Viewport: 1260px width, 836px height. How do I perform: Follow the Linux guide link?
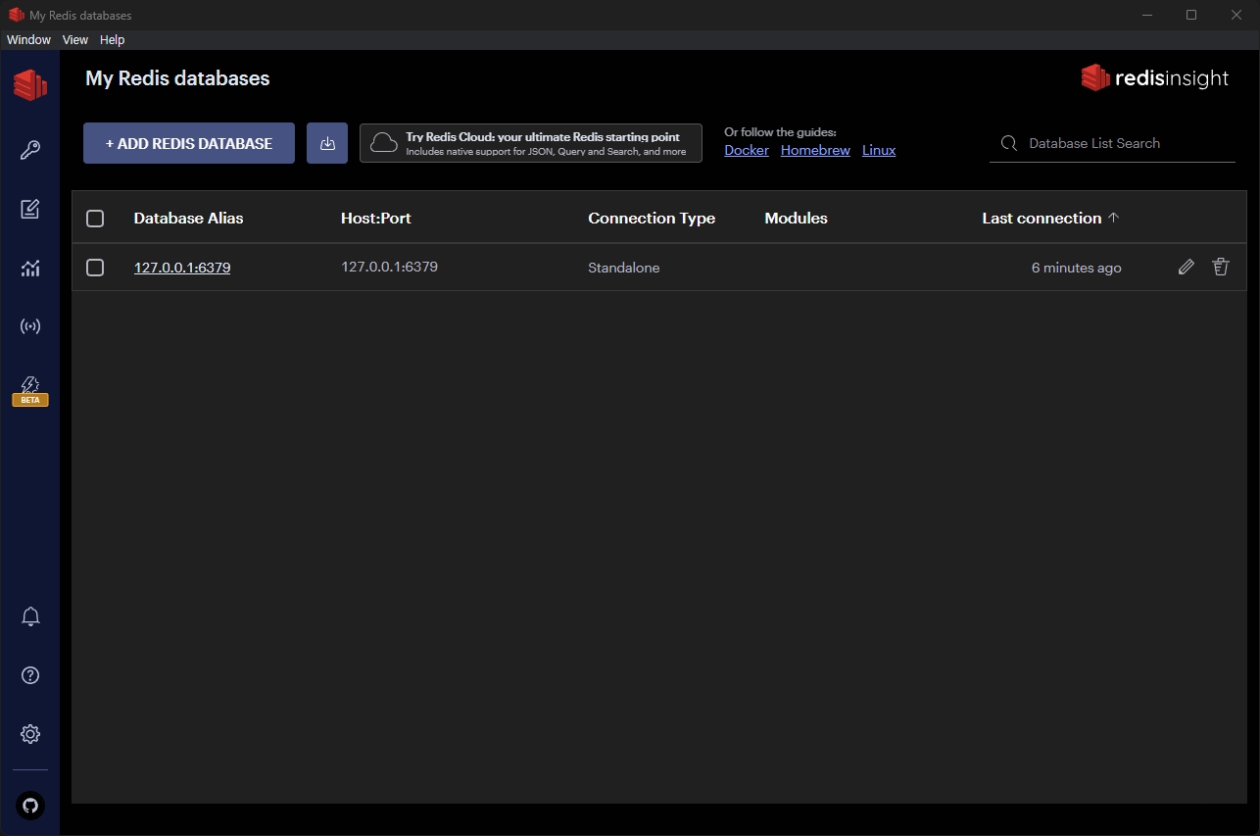[x=879, y=150]
